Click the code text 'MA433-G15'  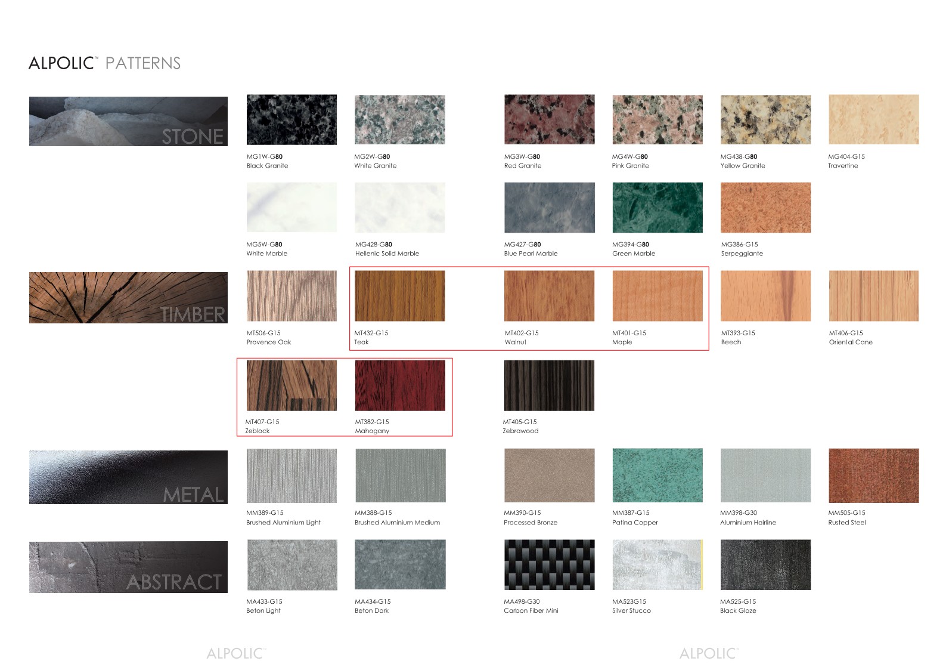tap(264, 601)
